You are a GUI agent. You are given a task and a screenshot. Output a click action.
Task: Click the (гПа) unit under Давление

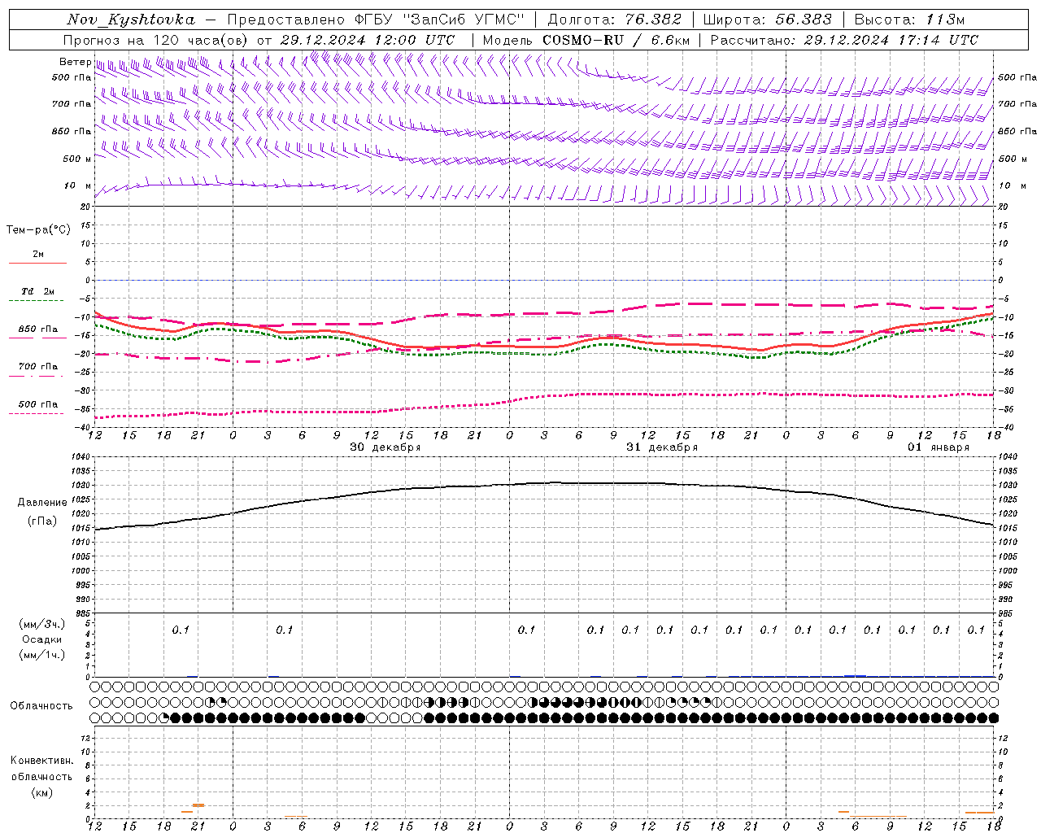(x=42, y=521)
